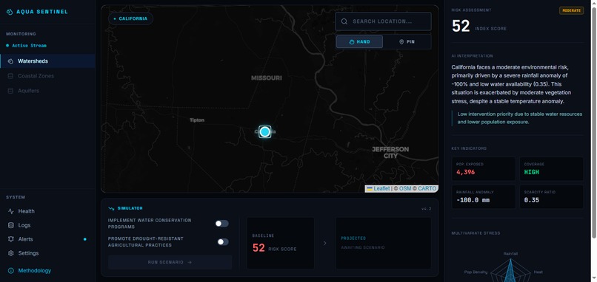Click the magnifier icon in search box

click(344, 21)
